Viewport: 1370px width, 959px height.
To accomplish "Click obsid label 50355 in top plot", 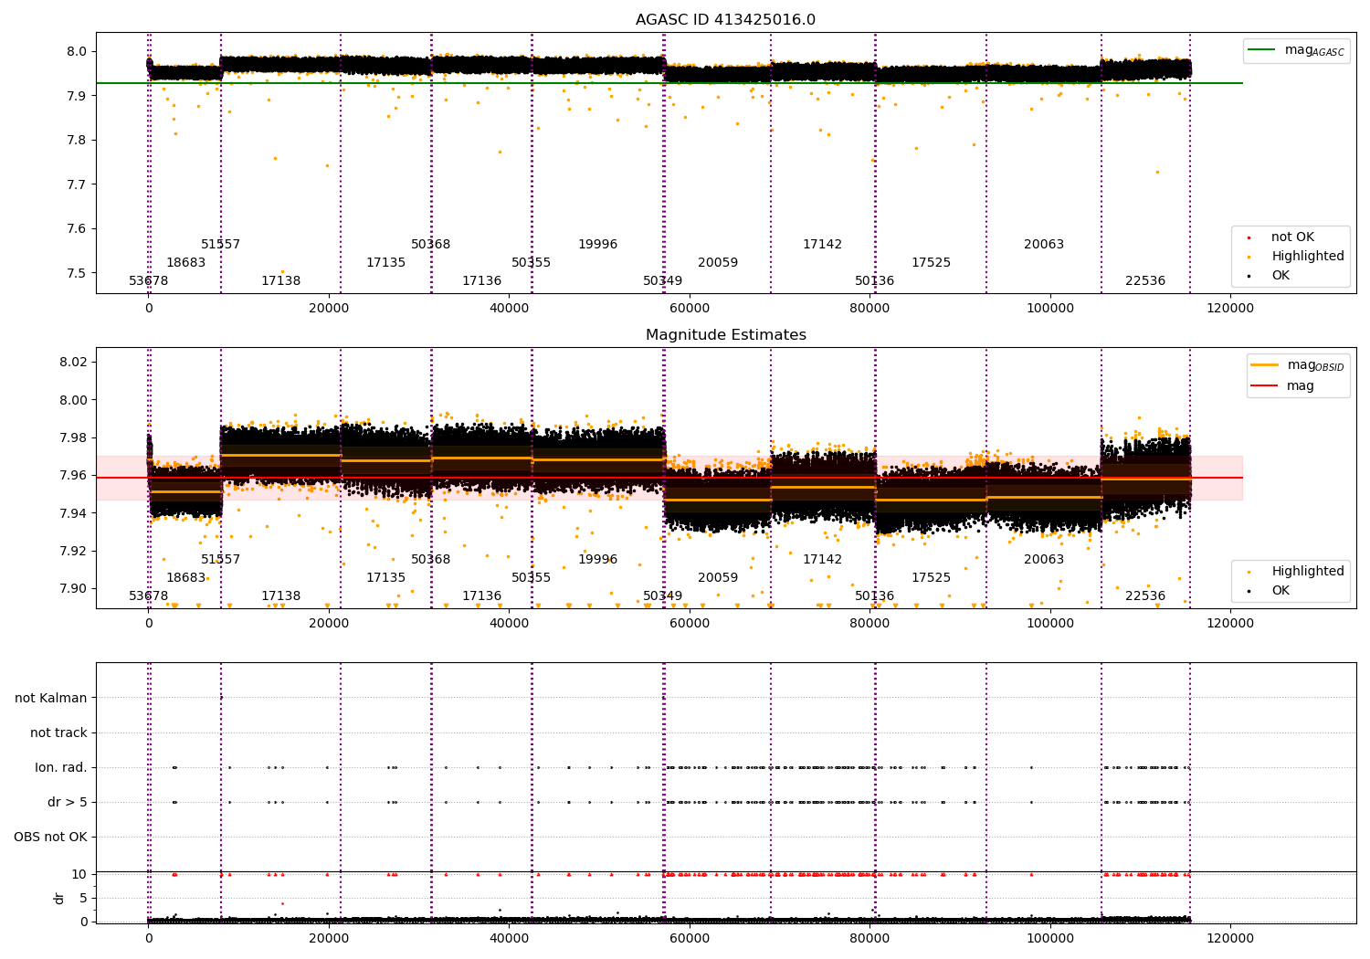I will (x=531, y=263).
